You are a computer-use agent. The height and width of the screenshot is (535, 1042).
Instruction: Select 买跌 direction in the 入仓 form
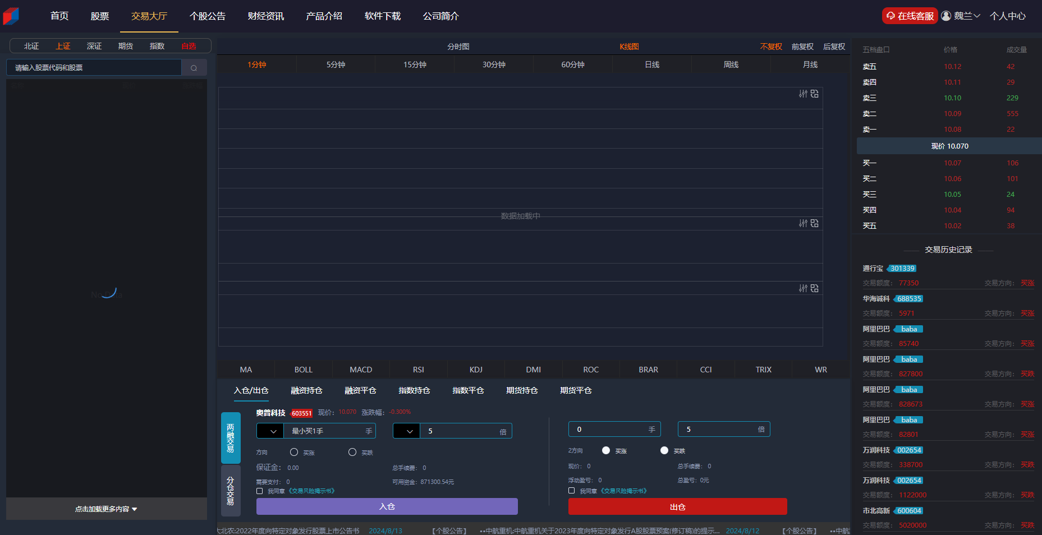[x=352, y=452]
